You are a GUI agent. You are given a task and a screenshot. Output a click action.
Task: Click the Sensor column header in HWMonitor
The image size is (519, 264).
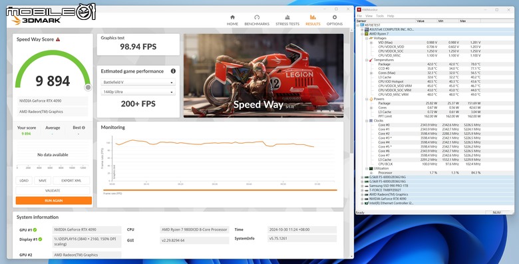[385, 21]
